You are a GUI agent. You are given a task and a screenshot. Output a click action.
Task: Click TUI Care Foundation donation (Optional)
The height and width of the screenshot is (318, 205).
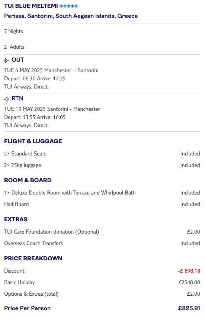[x=52, y=232]
